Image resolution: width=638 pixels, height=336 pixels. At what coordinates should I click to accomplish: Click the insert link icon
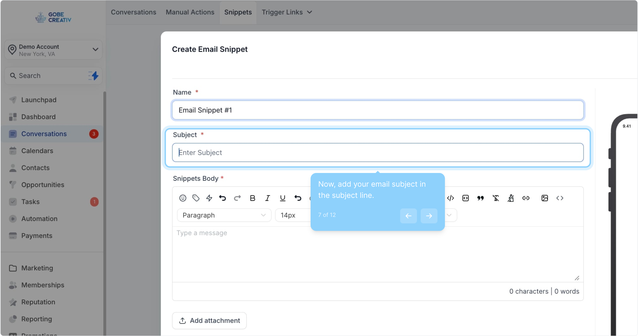526,198
